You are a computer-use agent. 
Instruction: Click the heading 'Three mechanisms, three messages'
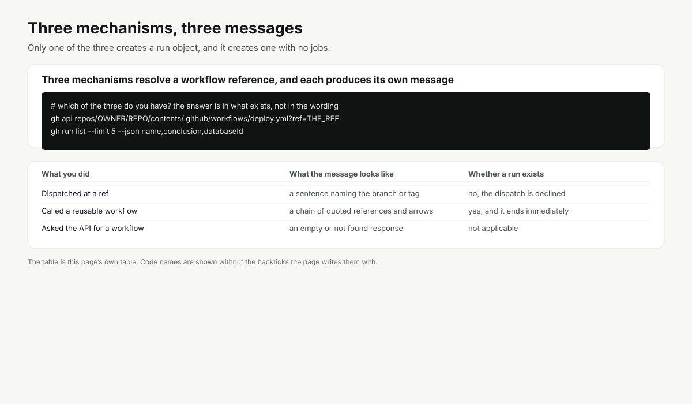(165, 28)
